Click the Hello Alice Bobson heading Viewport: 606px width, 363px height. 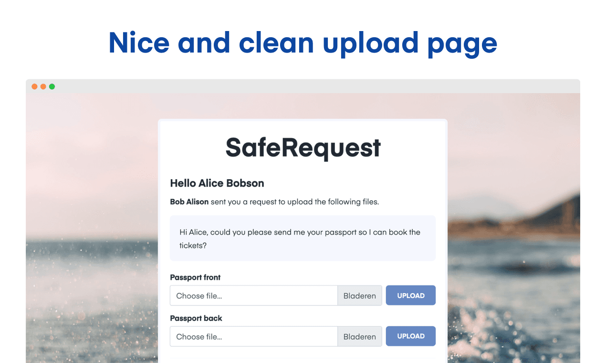coord(217,183)
